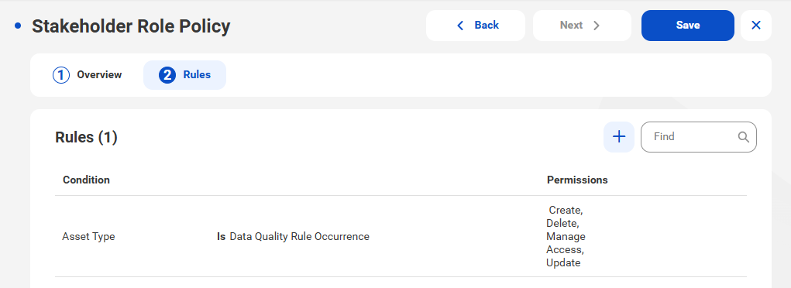Go back with the Back button
Image resolution: width=791 pixels, height=288 pixels.
coord(475,26)
